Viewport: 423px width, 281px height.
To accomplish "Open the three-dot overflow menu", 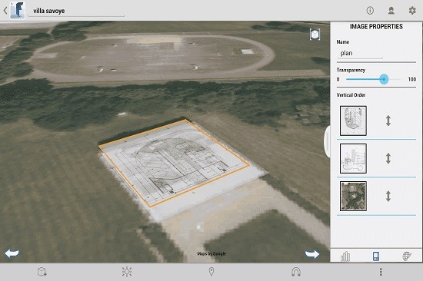I will (381, 272).
